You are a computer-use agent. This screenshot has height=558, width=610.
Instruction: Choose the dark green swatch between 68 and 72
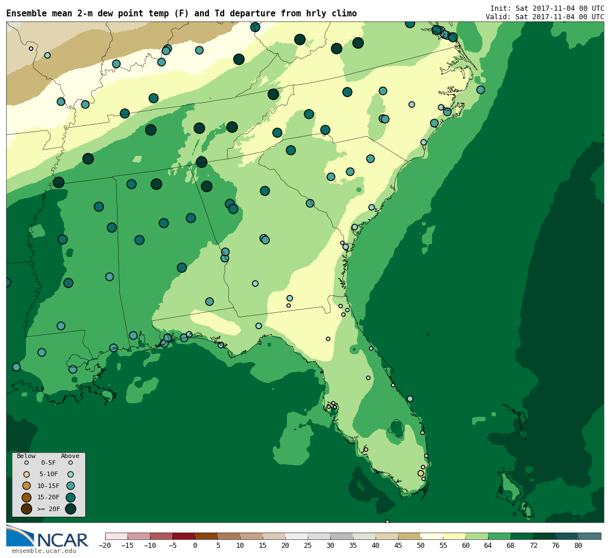pos(522,536)
